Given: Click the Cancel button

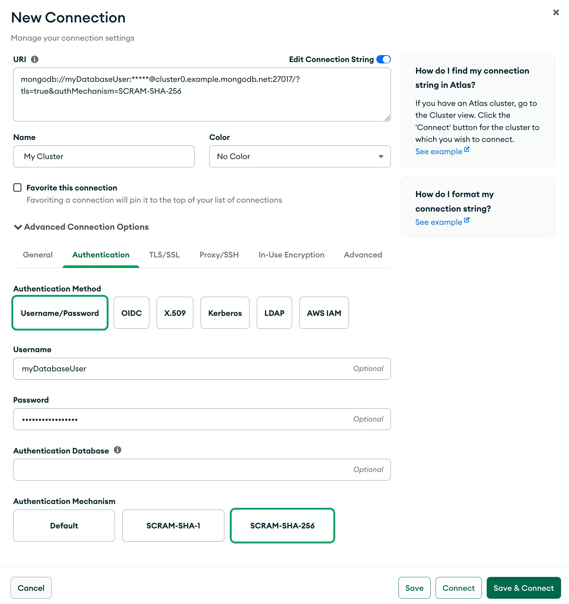Looking at the screenshot, I should tap(31, 588).
